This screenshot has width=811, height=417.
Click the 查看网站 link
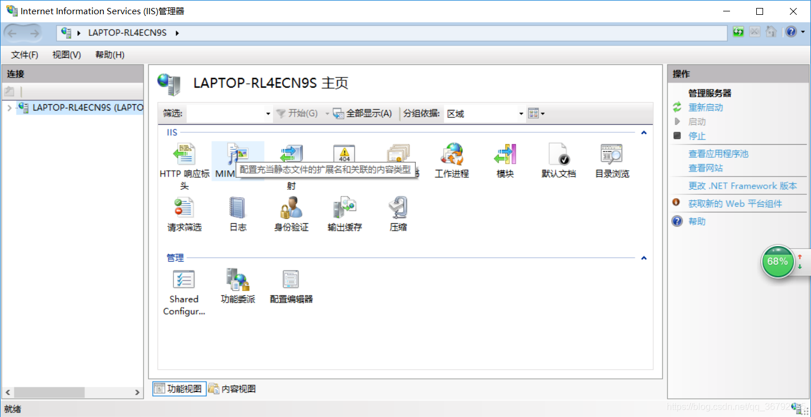[x=705, y=167]
